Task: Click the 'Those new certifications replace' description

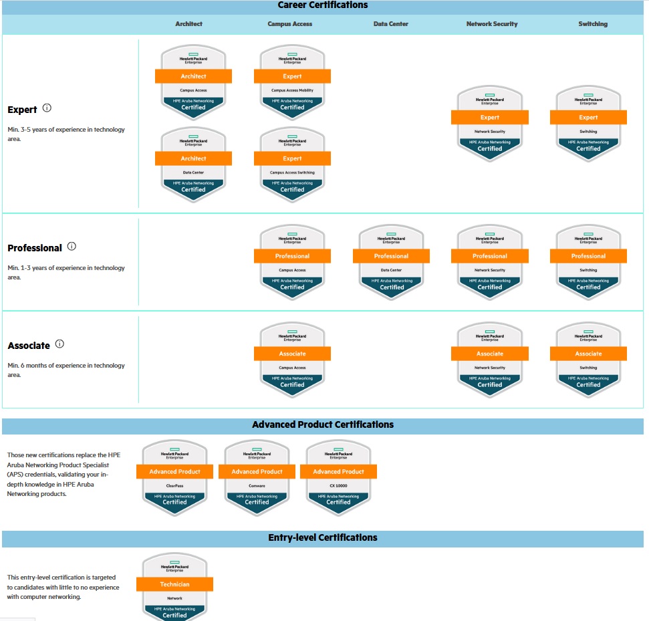Action: pos(63,475)
